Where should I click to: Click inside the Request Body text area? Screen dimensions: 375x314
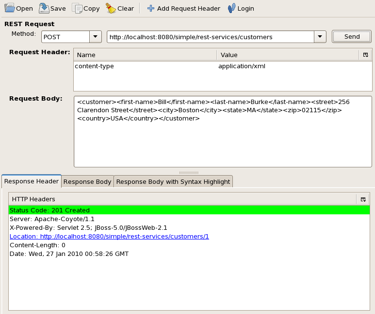[223, 132]
